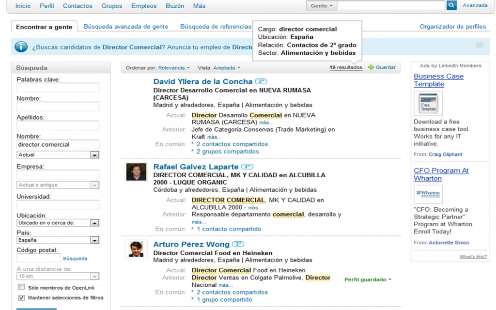Open the Actual job title dropdown
Screen dimensions: 496x310
coord(58,155)
